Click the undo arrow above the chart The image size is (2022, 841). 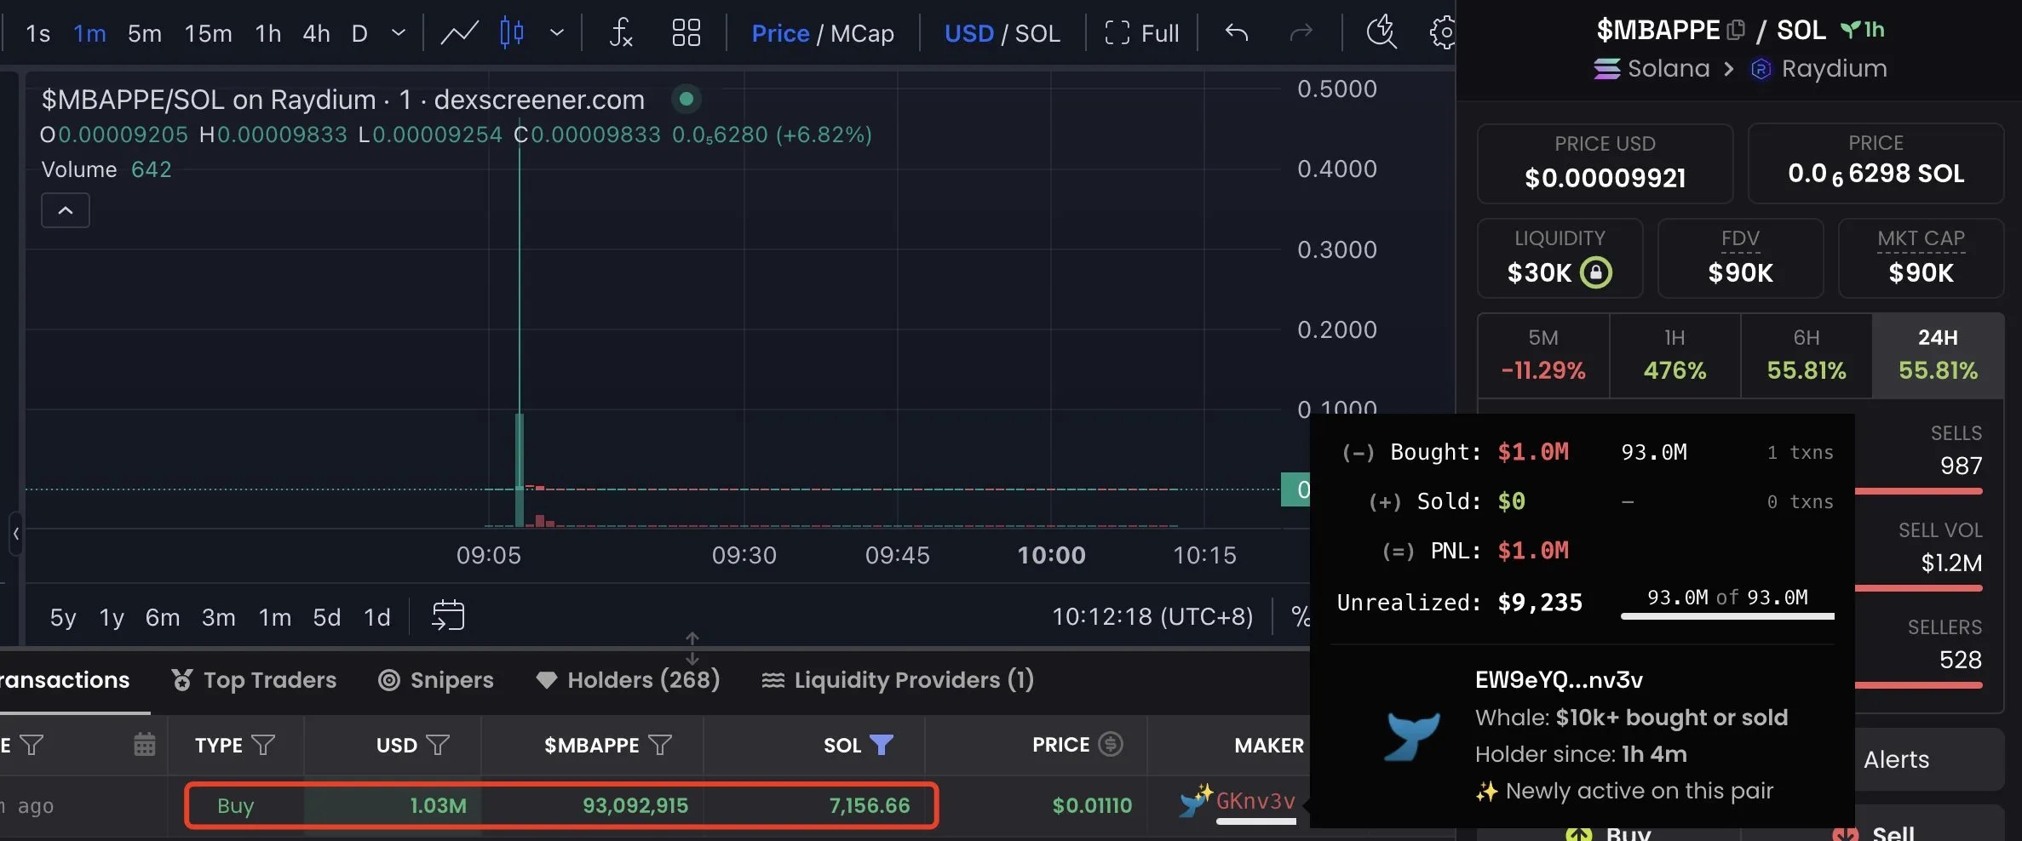(1236, 32)
